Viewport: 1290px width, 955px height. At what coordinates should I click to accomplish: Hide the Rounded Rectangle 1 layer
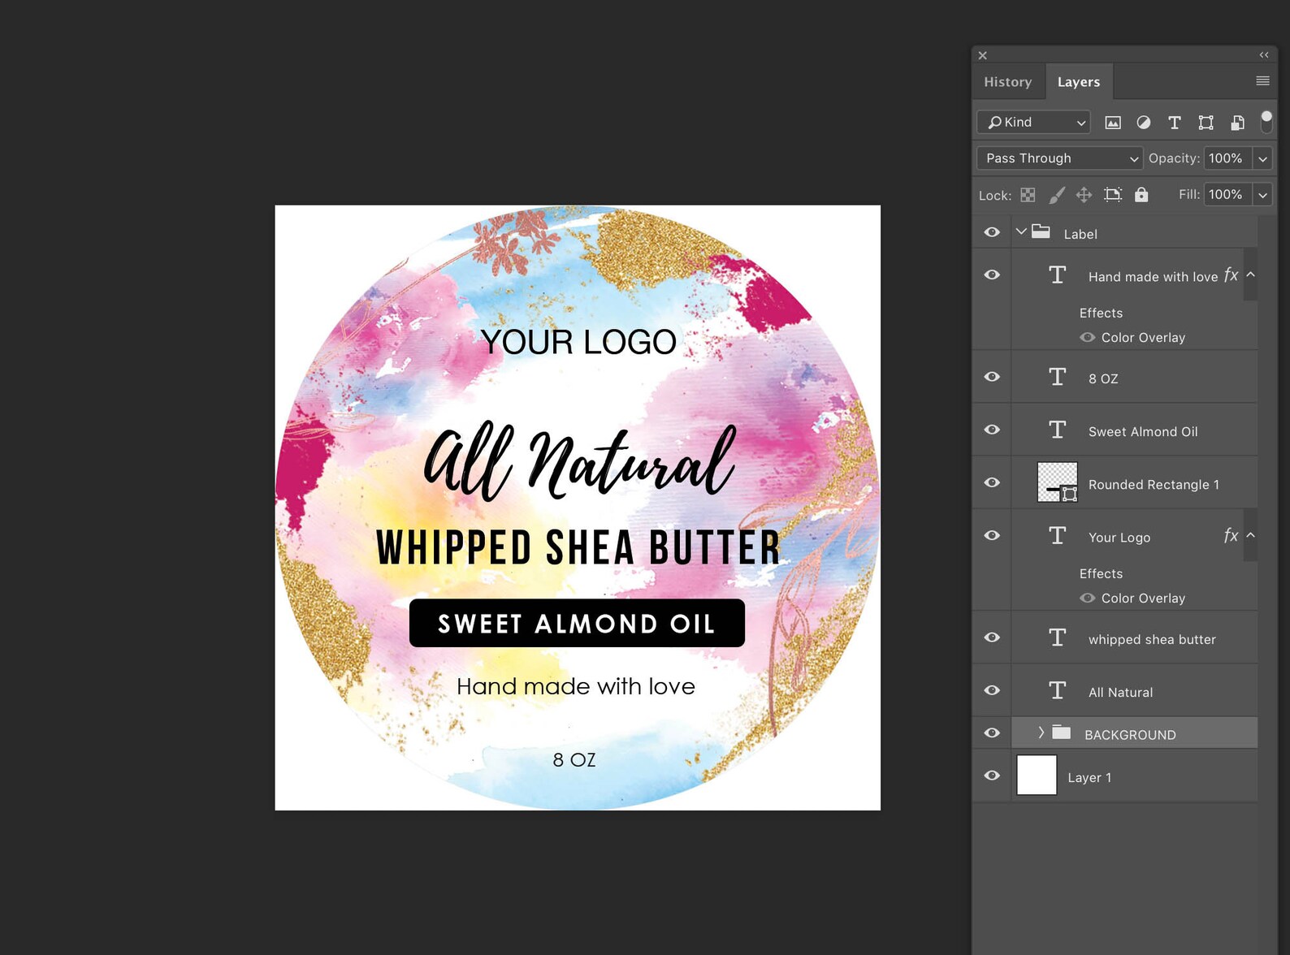992,482
